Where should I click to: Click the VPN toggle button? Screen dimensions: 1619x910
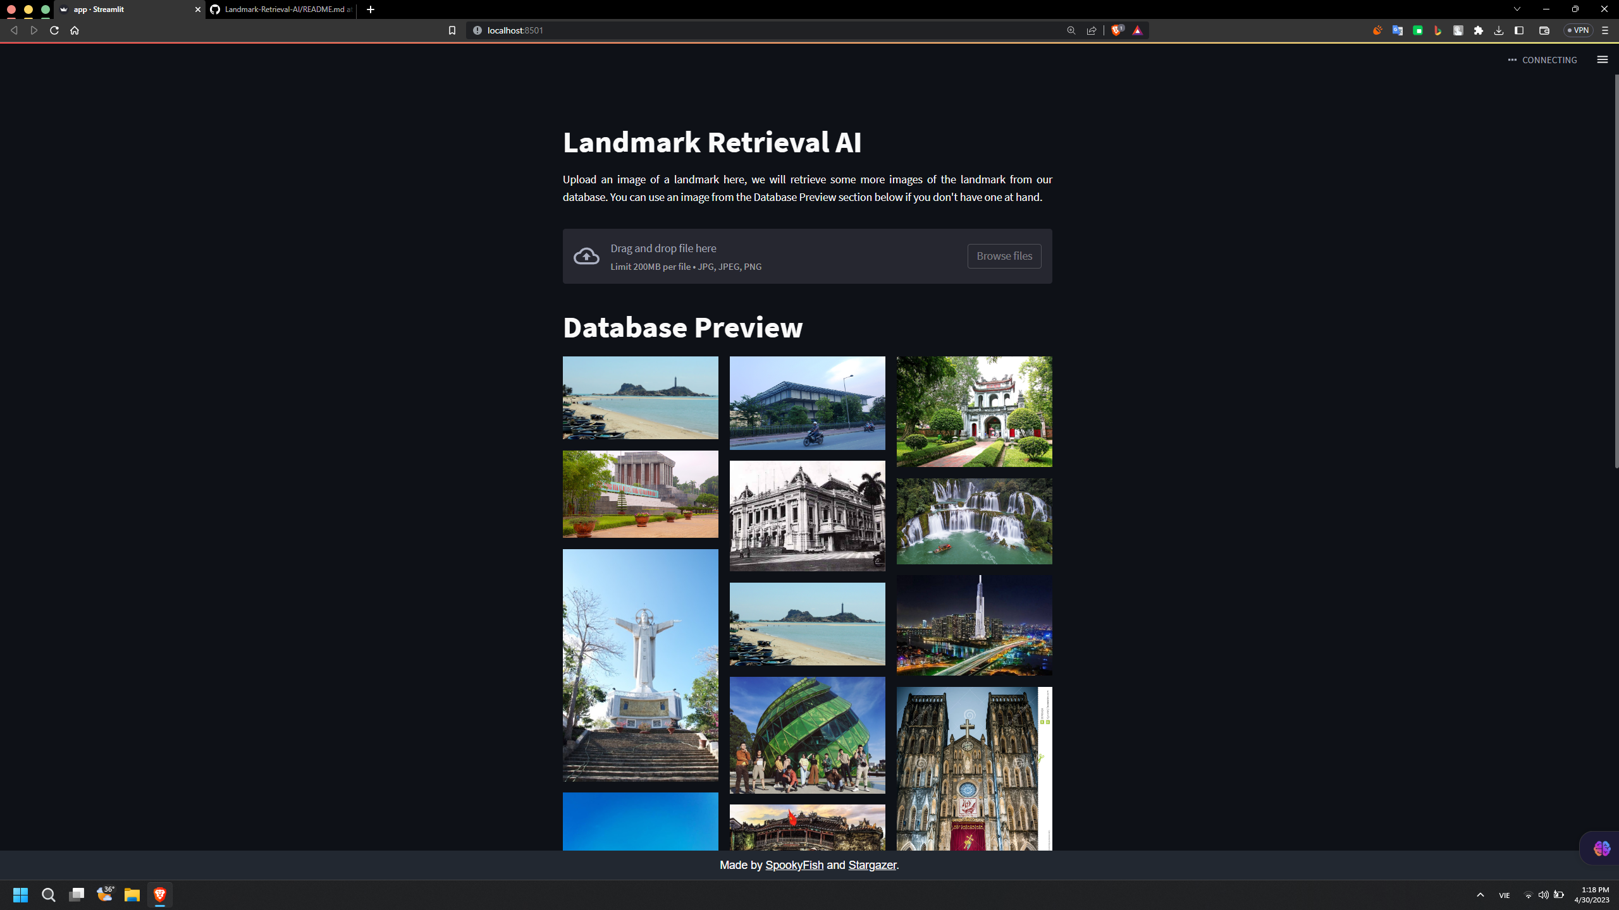[x=1578, y=30]
